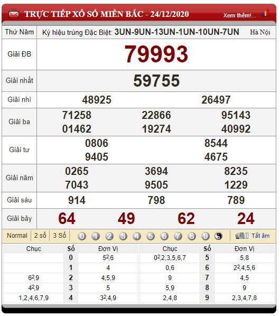
Task: Click the envelope mail icon in header
Action: pos(14,14)
